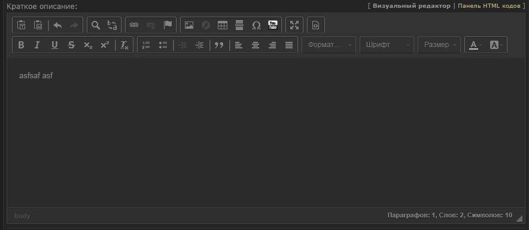529x230 pixels.
Task: Insert an image via the Image icon
Action: 189,25
